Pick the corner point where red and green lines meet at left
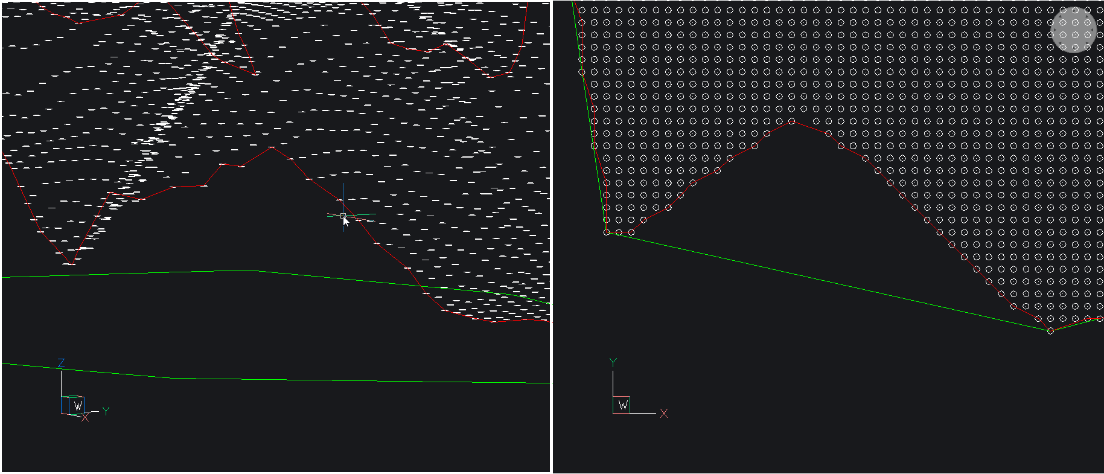The width and height of the screenshot is (1104, 474). click(607, 232)
